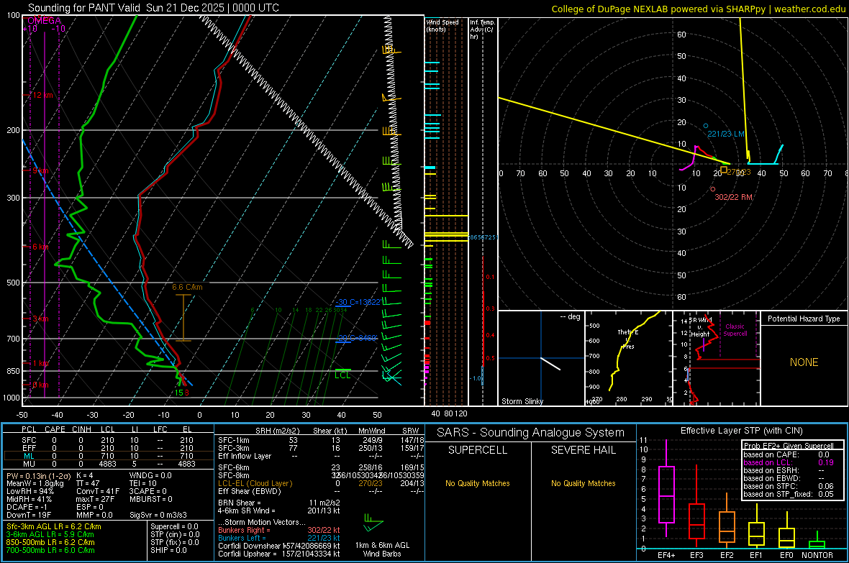Image resolution: width=849 pixels, height=563 pixels.
Task: Click 'WNDG = 0.0' value
Action: [150, 476]
